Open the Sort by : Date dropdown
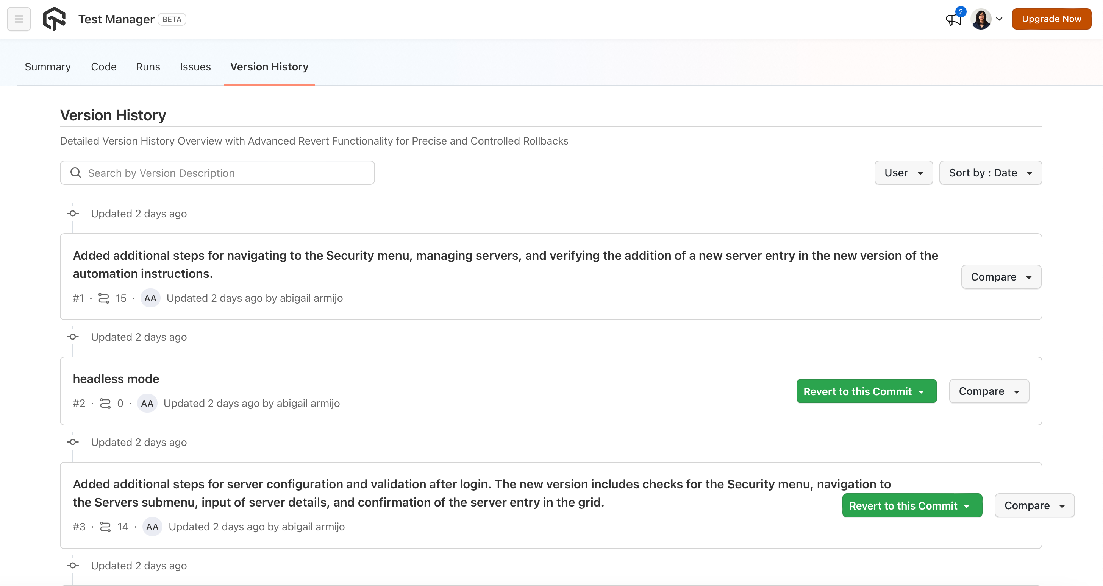The width and height of the screenshot is (1103, 586). (x=991, y=173)
